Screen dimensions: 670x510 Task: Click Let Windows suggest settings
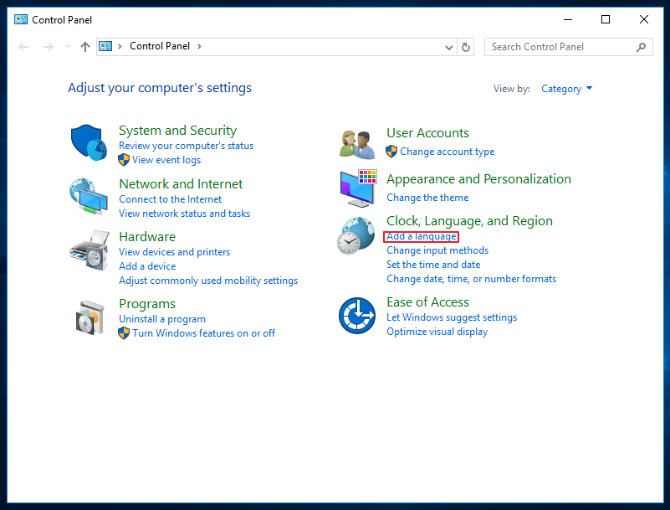coord(452,317)
